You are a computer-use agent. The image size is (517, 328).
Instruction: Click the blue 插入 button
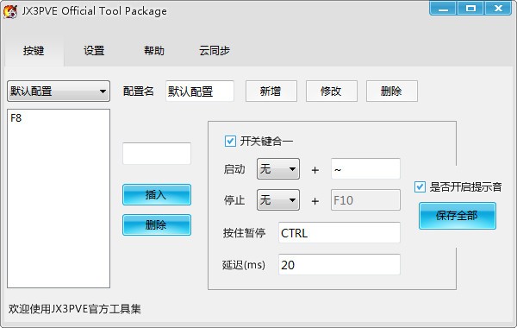coord(157,195)
